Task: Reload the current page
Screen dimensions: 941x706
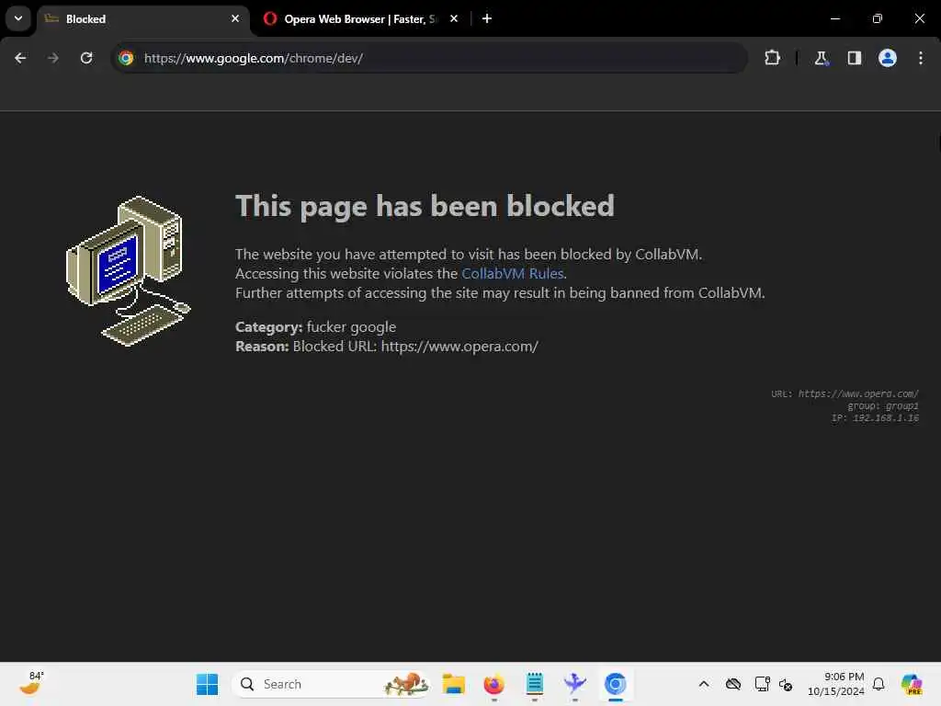Action: point(86,58)
